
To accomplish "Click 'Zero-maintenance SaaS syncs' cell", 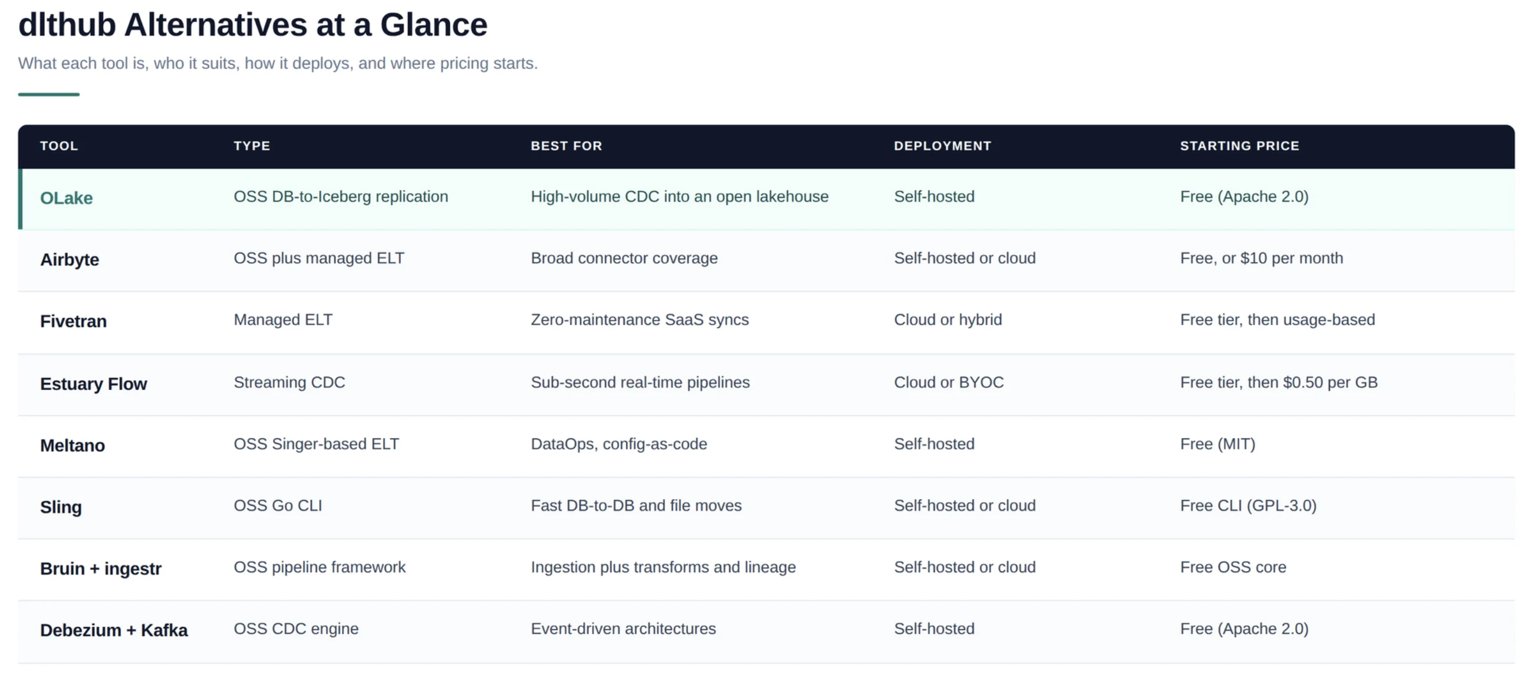I will click(x=639, y=320).
